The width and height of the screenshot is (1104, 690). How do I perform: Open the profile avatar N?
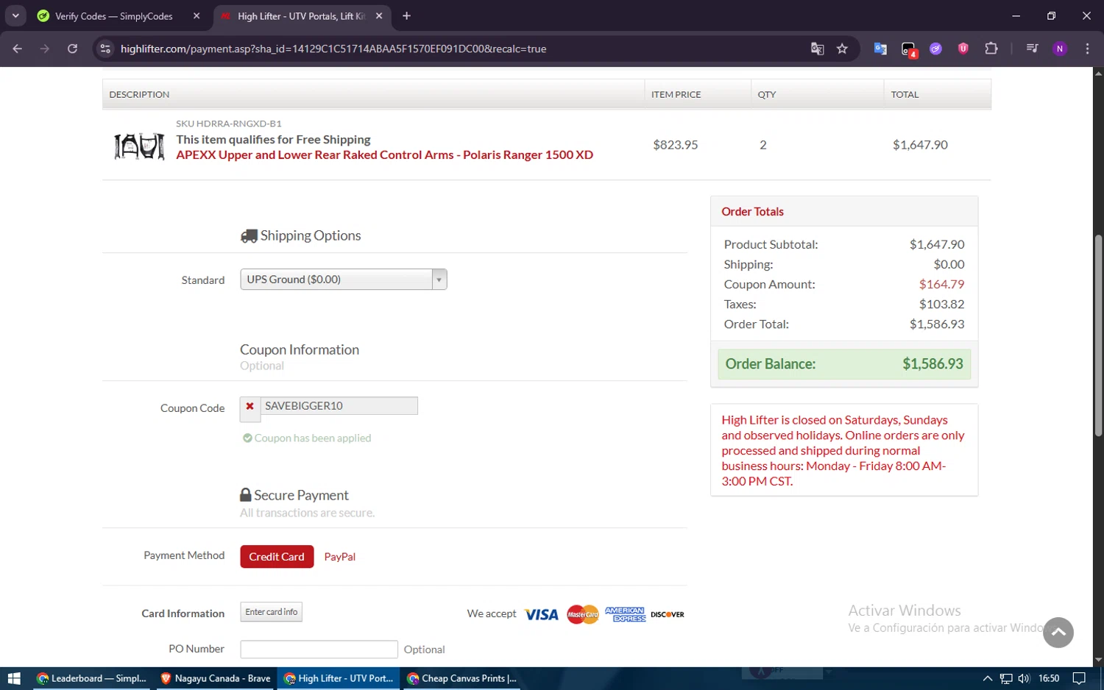(1060, 49)
